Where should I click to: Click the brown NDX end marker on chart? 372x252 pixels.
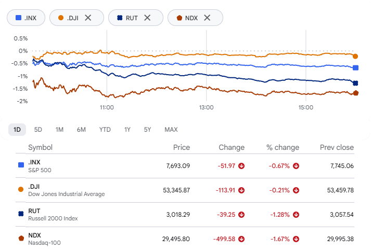click(x=356, y=93)
